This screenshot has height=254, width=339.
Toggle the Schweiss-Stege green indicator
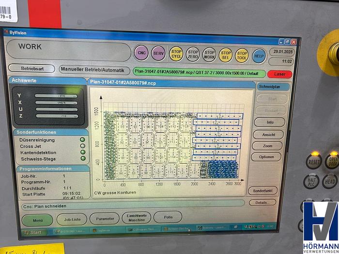coord(83,158)
